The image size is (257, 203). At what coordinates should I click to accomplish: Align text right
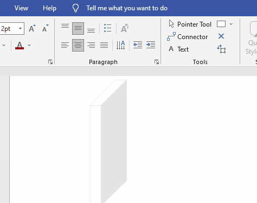coord(91,45)
